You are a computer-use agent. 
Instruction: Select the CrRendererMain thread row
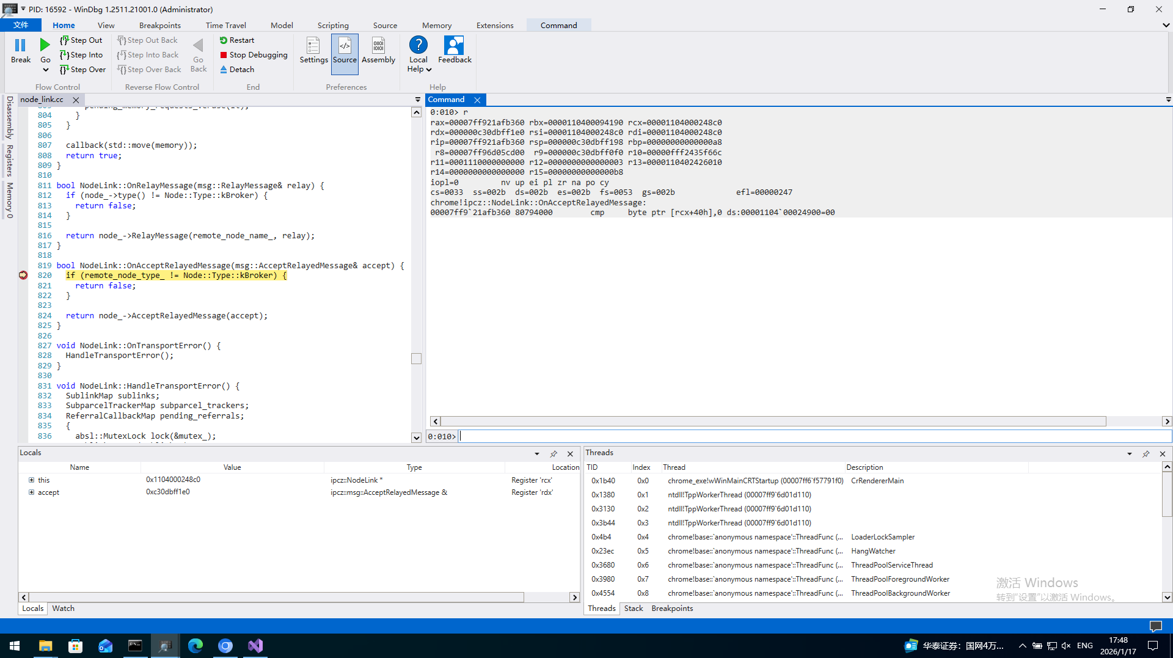point(874,481)
